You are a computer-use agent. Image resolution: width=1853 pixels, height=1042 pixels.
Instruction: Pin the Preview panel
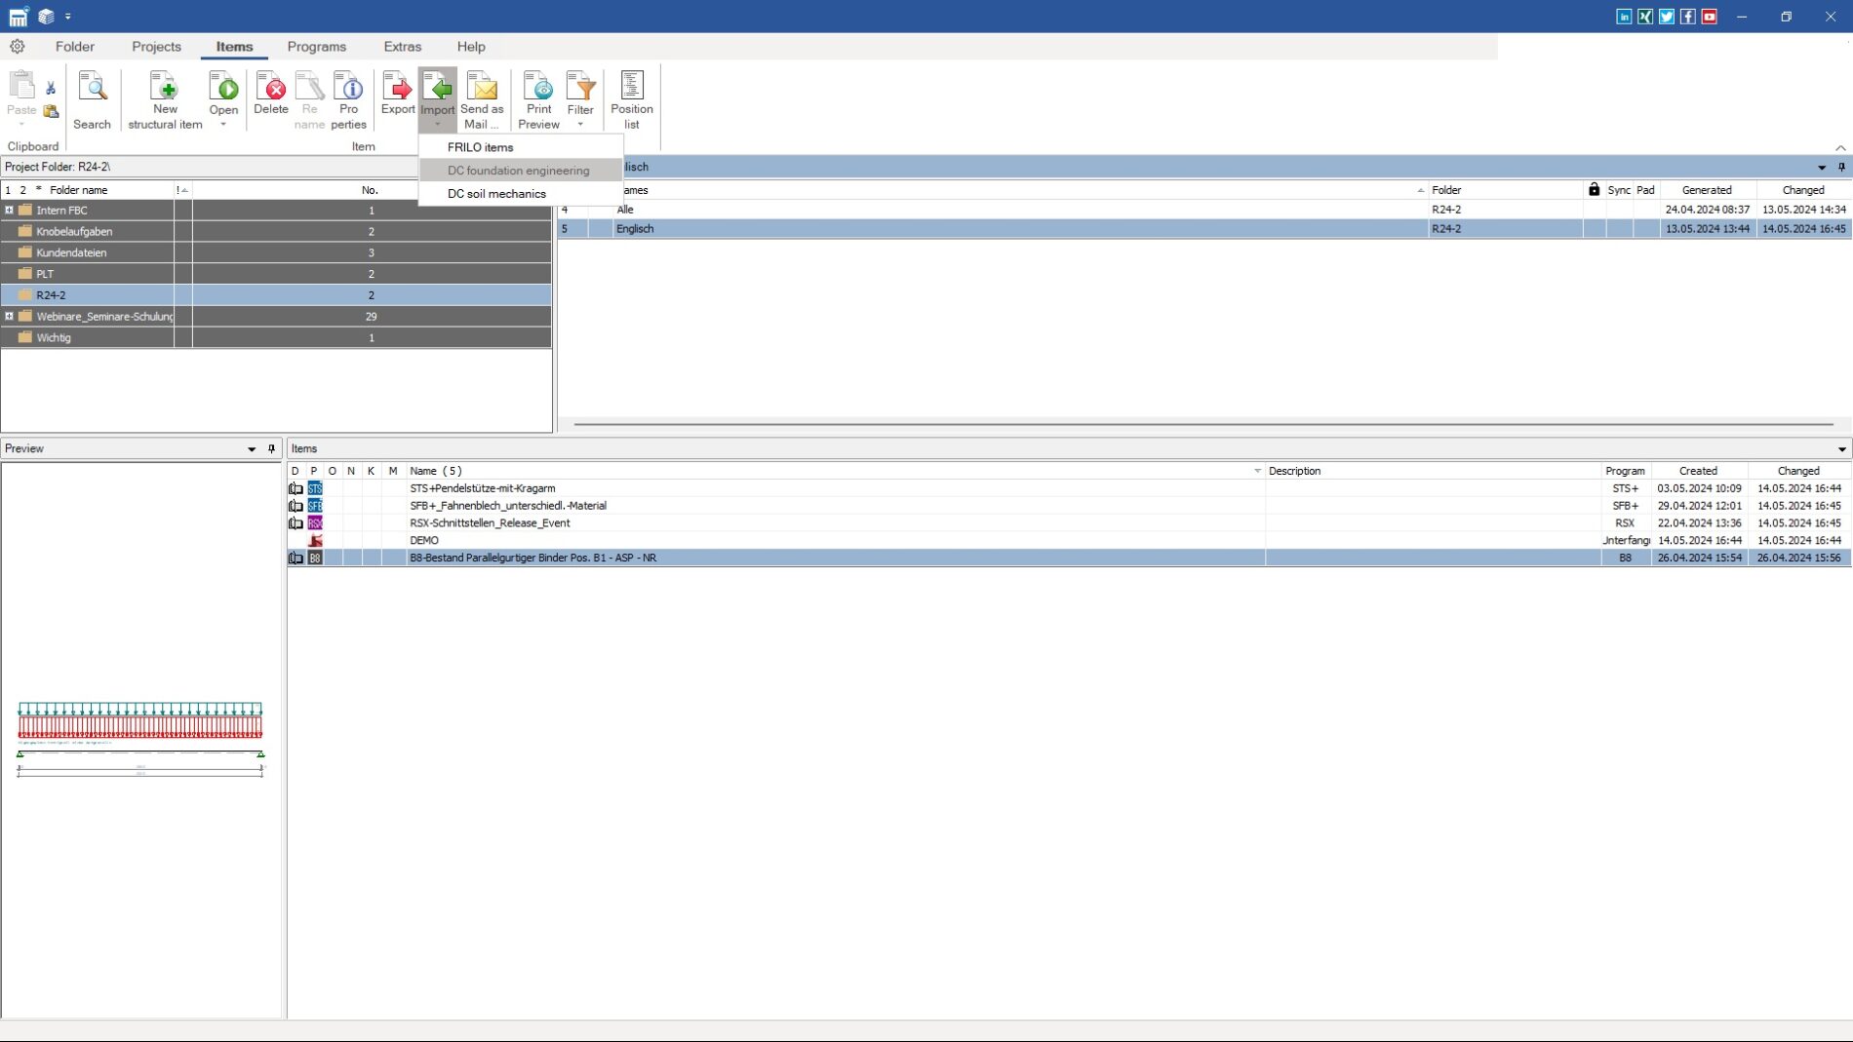pyautogui.click(x=272, y=449)
